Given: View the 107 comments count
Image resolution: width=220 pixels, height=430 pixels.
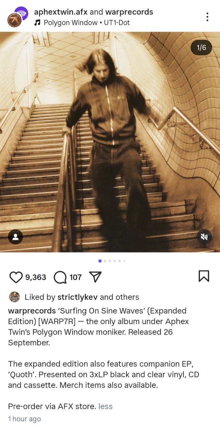Looking at the screenshot, I should [x=75, y=277].
